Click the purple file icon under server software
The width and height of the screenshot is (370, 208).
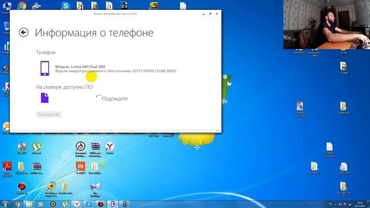[45, 98]
